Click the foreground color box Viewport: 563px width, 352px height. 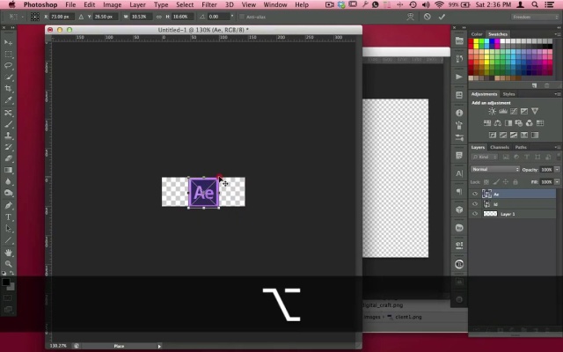coord(6,282)
